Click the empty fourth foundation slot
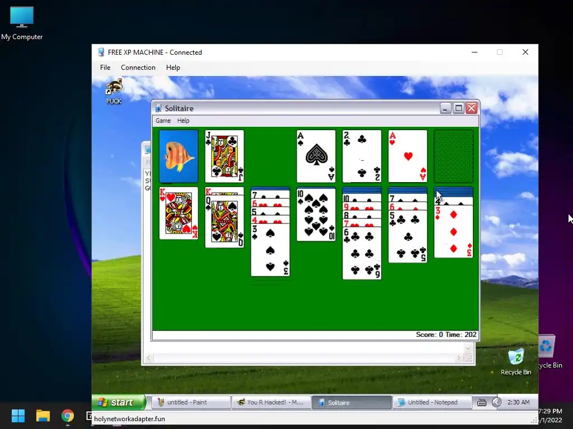This screenshot has height=429, width=573. click(453, 156)
